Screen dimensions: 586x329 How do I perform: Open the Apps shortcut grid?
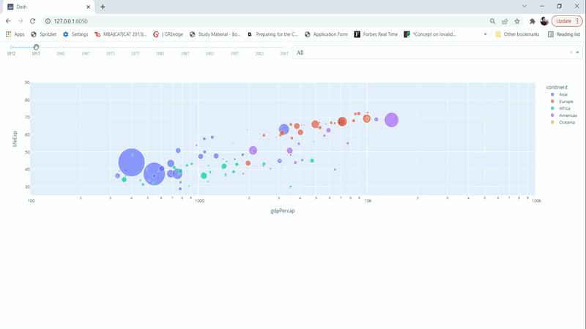pos(15,34)
